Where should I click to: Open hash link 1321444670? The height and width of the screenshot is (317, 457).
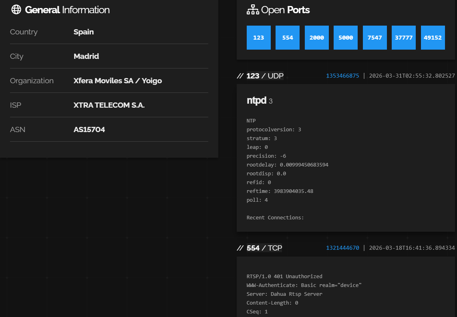[342, 248]
